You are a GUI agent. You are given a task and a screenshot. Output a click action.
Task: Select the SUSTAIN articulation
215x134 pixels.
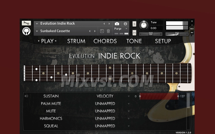click(x=51, y=96)
